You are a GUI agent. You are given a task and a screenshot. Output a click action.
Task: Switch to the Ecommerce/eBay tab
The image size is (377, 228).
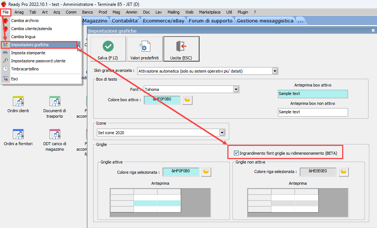pos(164,21)
